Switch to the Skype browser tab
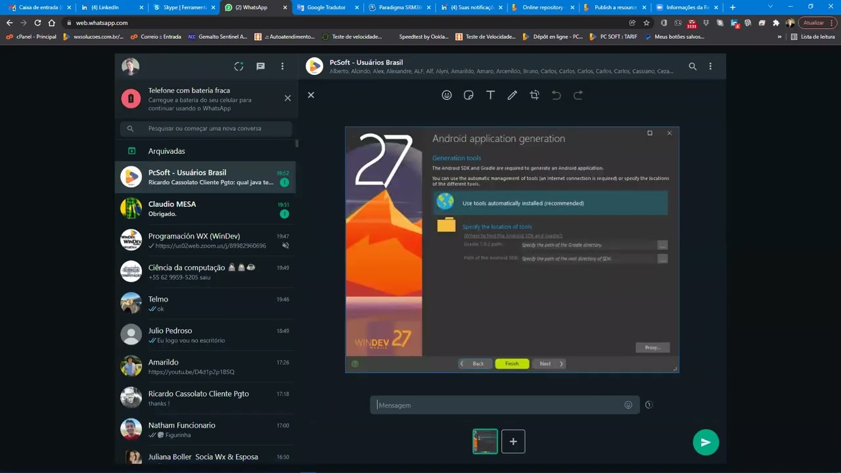Image resolution: width=841 pixels, height=473 pixels. point(183,7)
